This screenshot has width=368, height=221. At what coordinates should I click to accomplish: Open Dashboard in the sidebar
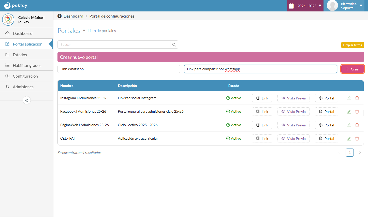coord(26,33)
